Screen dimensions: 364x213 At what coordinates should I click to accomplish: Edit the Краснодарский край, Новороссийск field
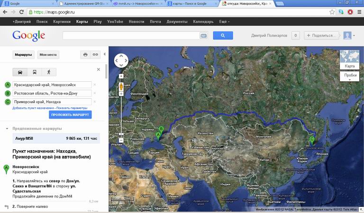click(52, 85)
